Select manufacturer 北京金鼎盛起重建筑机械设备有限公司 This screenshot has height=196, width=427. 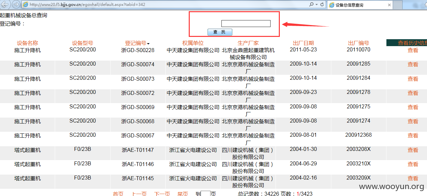[248, 54]
